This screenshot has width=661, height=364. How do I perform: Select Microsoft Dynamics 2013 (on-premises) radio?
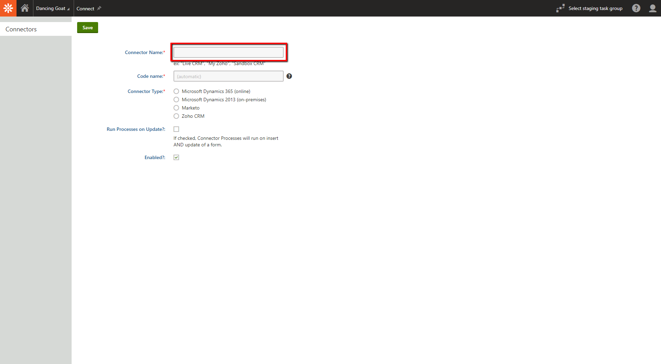(x=176, y=100)
